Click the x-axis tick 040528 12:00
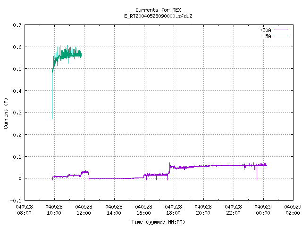The image size is (302, 226). click(x=84, y=210)
